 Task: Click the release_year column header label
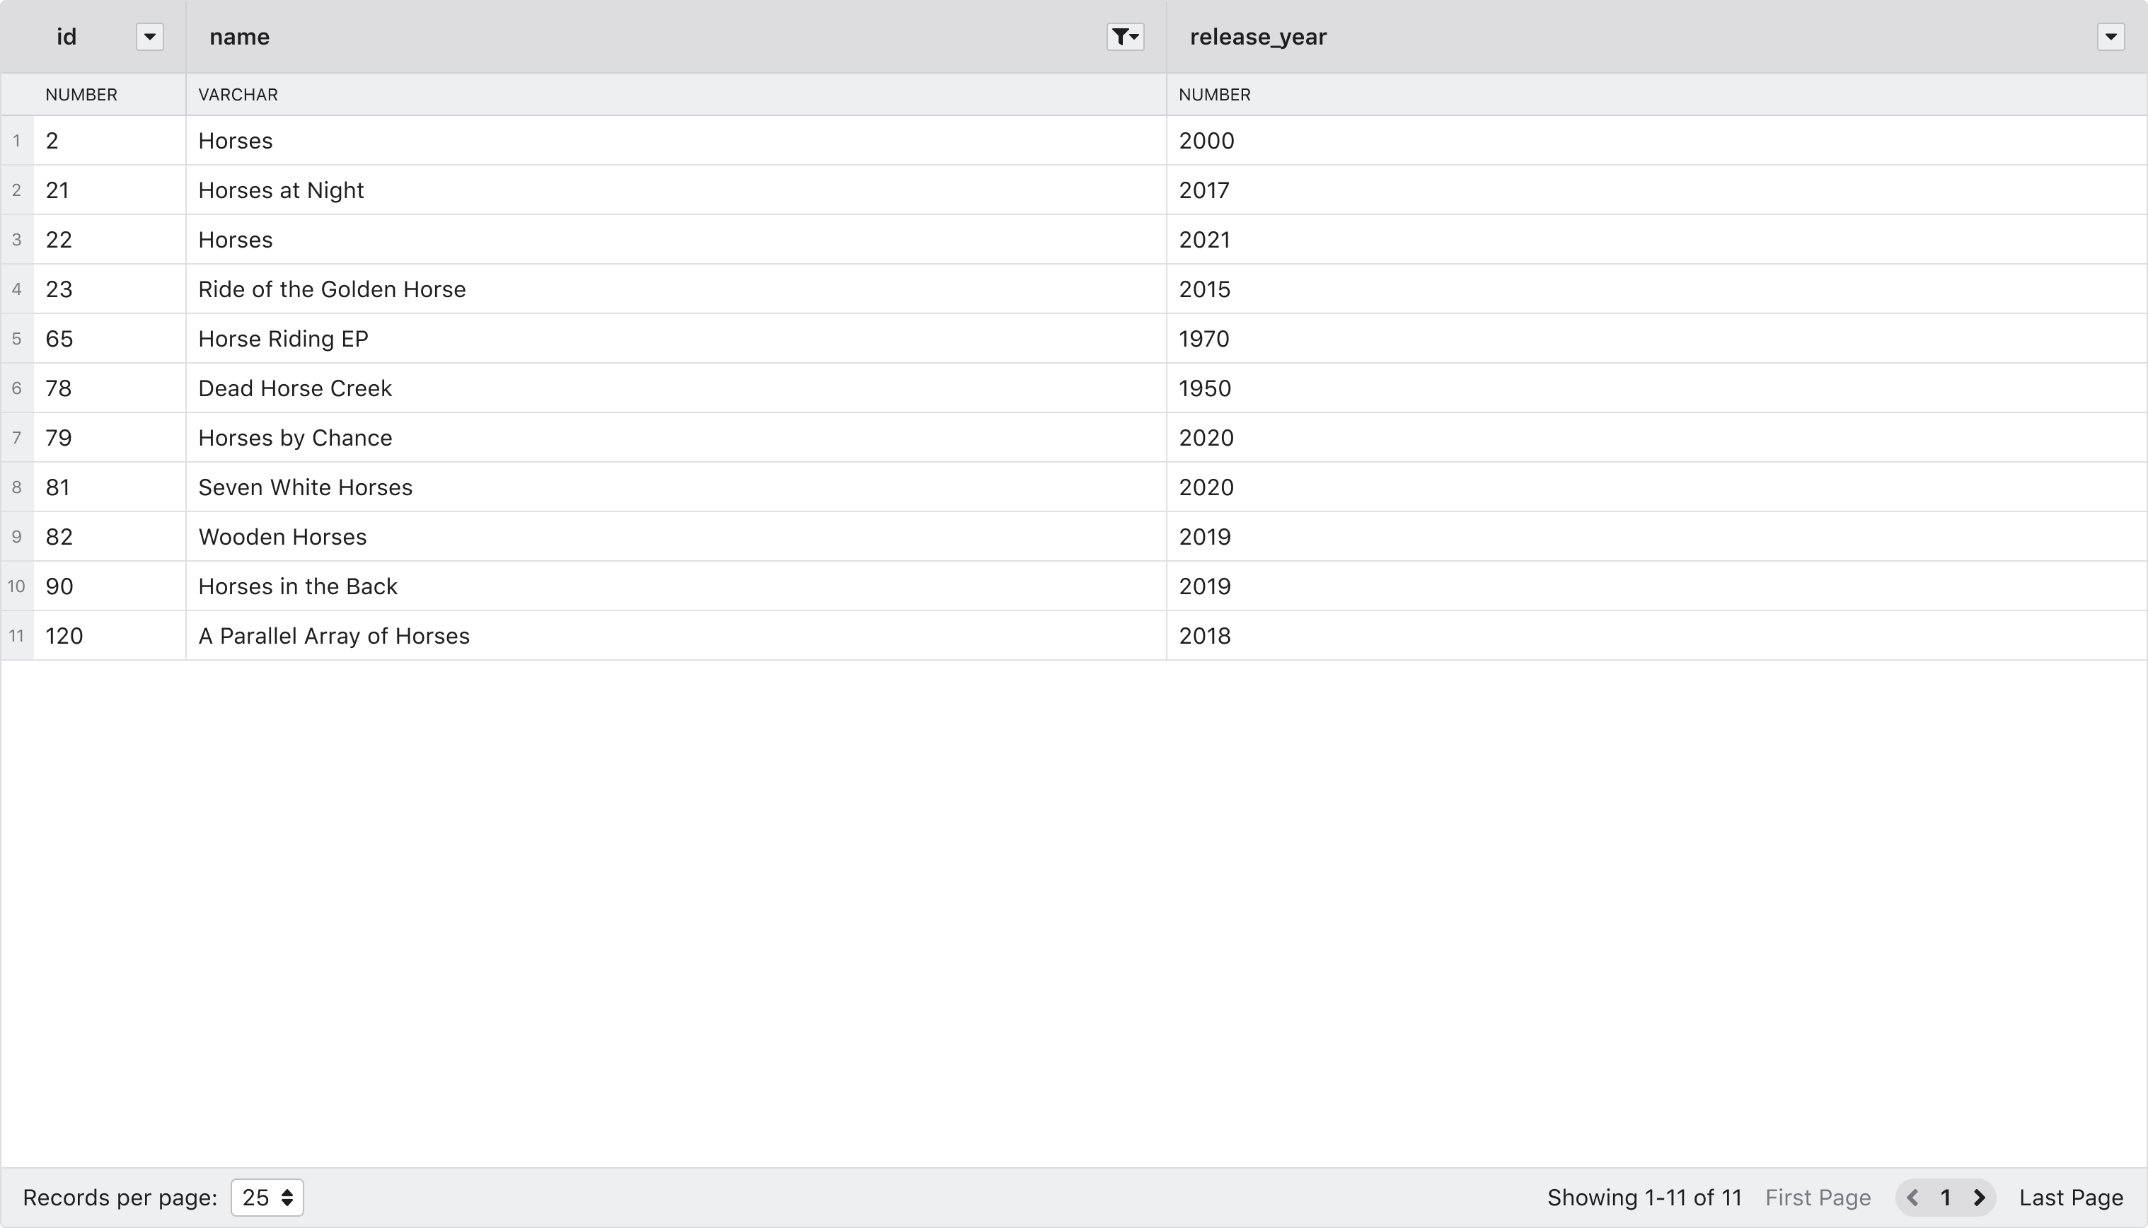(1257, 37)
